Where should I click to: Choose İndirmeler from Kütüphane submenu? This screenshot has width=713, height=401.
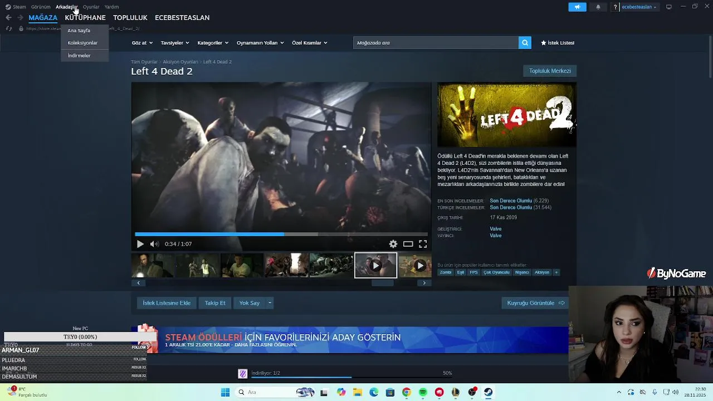[85, 55]
